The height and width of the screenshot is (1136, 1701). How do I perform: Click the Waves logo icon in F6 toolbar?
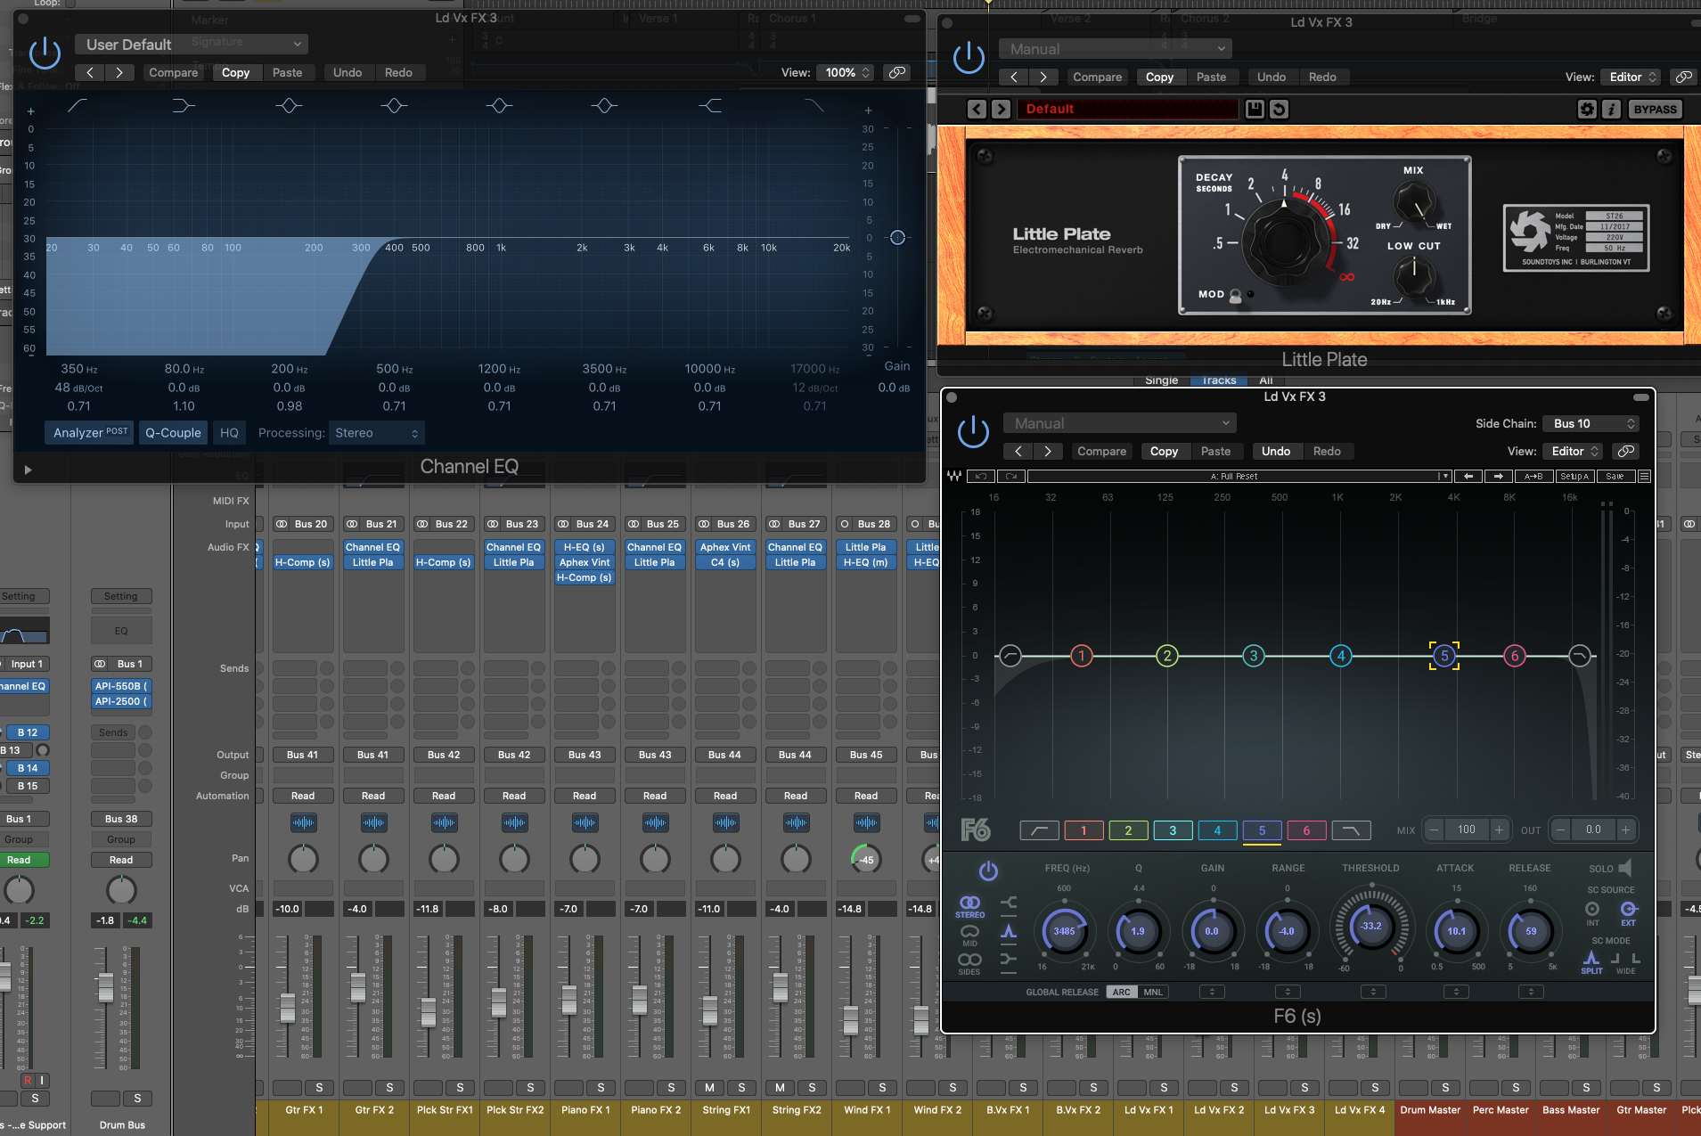954,476
